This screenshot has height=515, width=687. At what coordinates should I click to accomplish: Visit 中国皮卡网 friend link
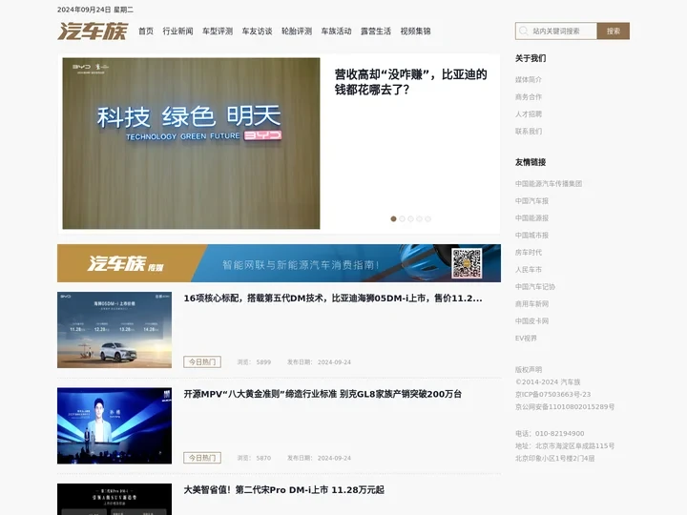click(x=531, y=321)
